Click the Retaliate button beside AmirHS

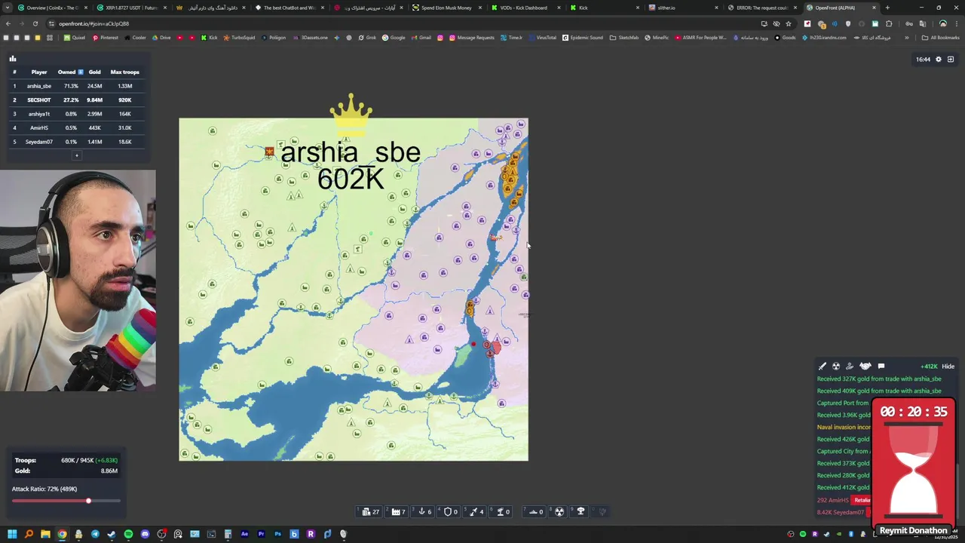[862, 500]
